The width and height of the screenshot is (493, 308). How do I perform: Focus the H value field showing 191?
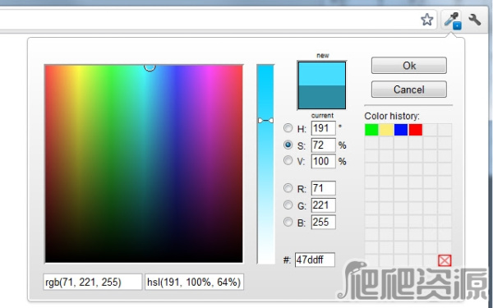click(323, 128)
